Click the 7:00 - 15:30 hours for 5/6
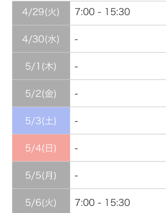This screenshot has width=166, height=213. (x=103, y=202)
